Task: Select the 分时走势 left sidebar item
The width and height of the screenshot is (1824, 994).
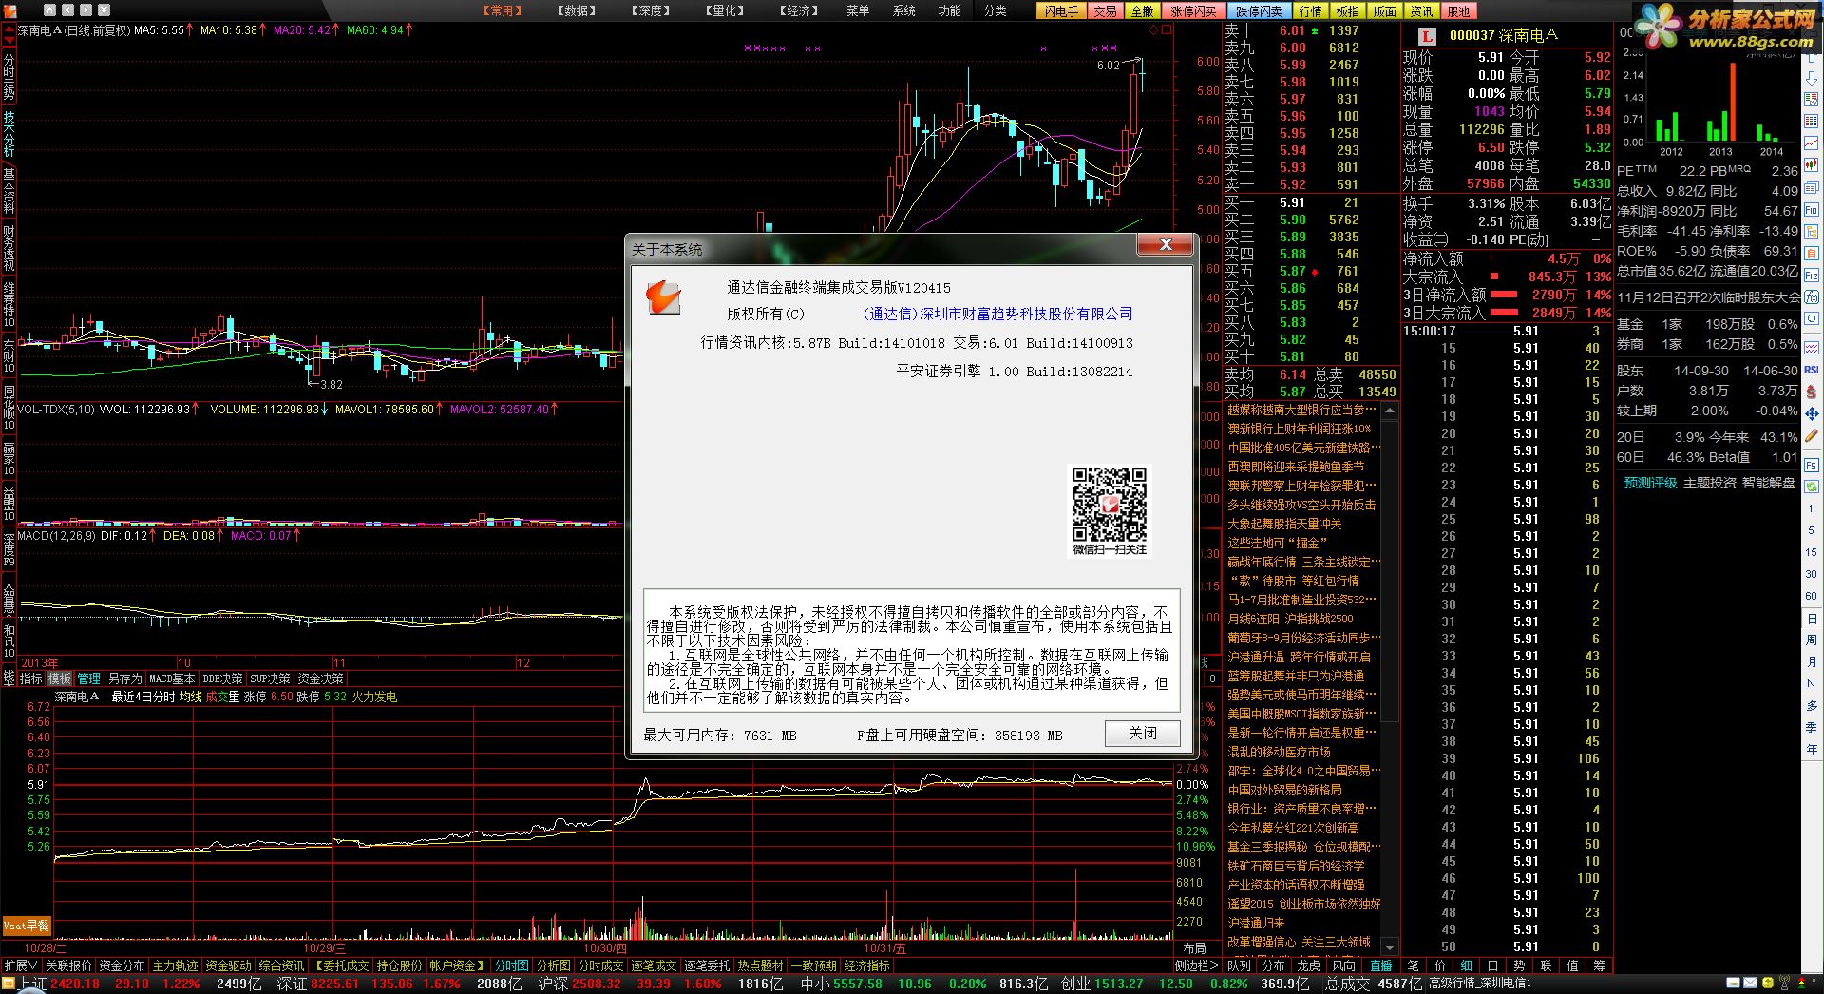Action: (9, 77)
